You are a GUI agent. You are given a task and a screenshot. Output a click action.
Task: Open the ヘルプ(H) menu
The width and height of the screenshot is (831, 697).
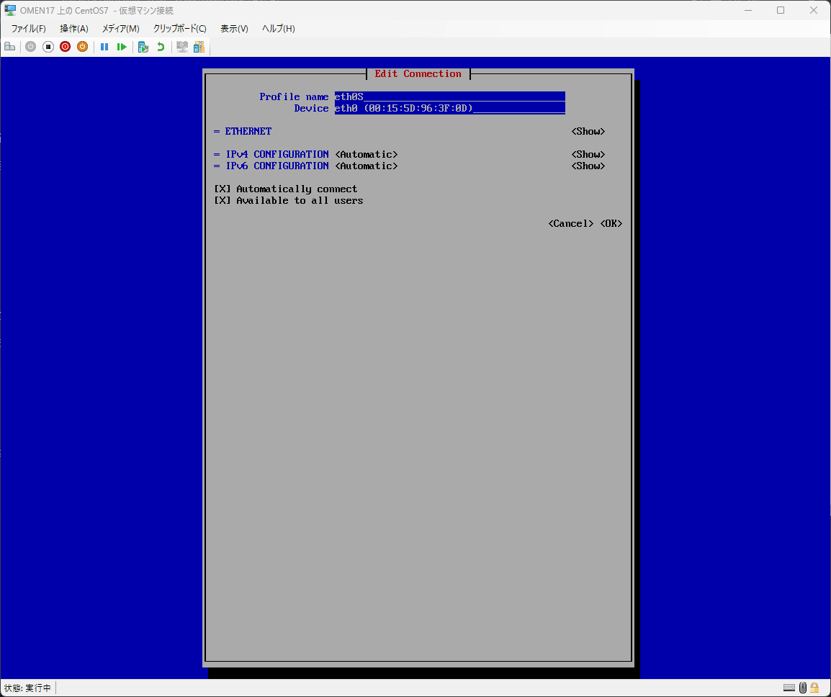click(x=278, y=29)
